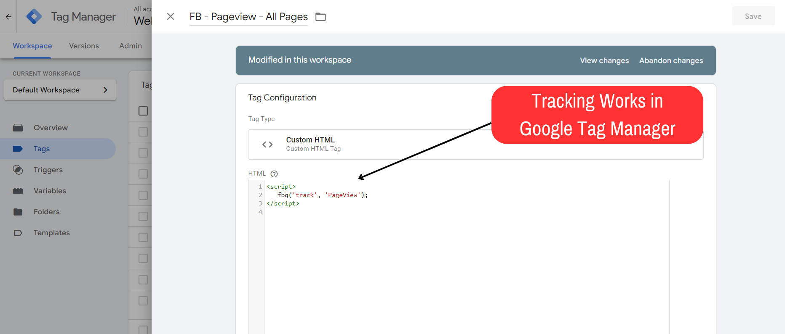The width and height of the screenshot is (785, 334).
Task: Click the Tags icon in sidebar
Action: [x=18, y=149]
